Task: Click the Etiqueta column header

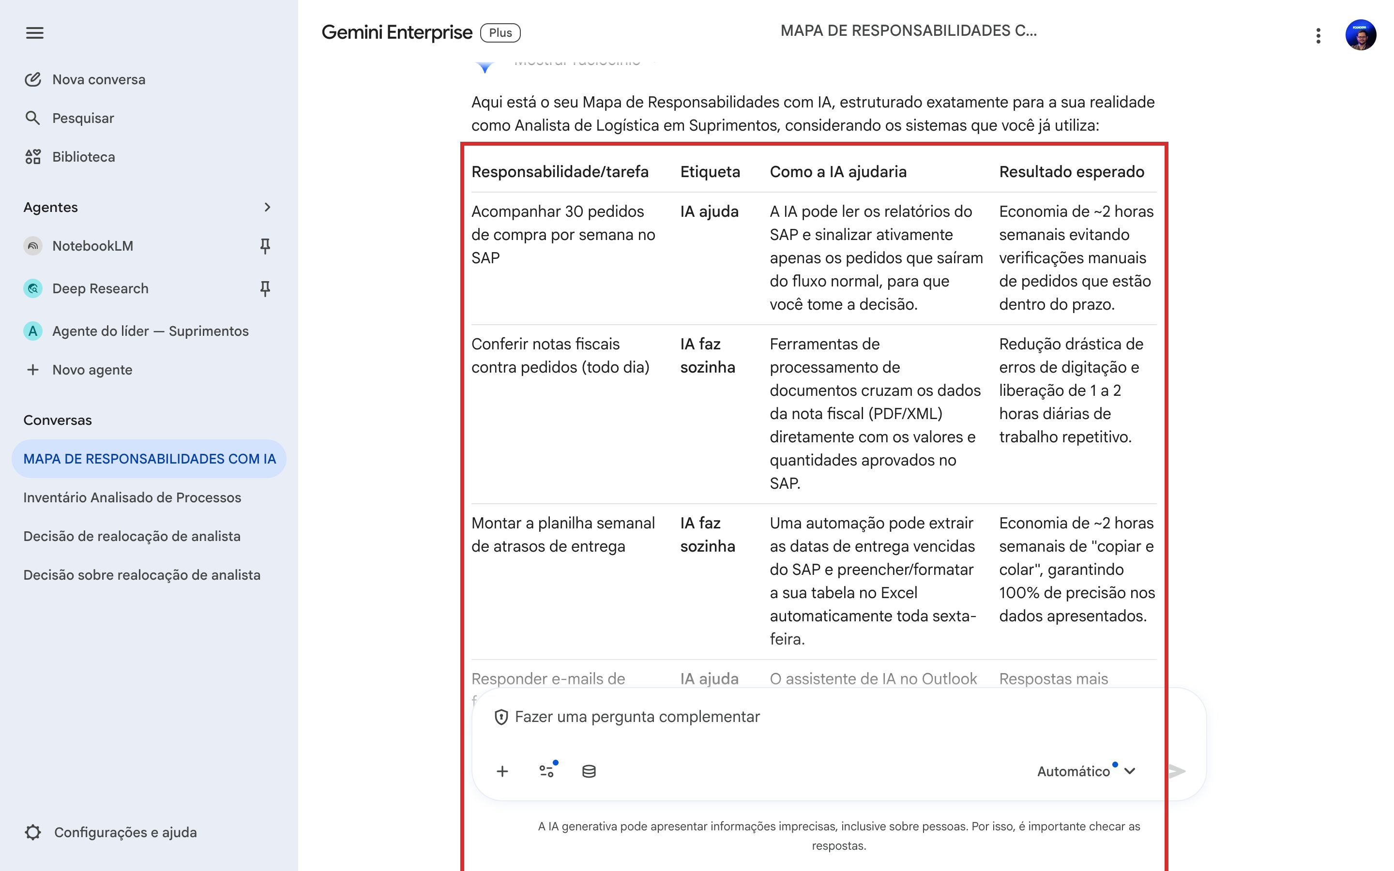Action: [x=710, y=172]
